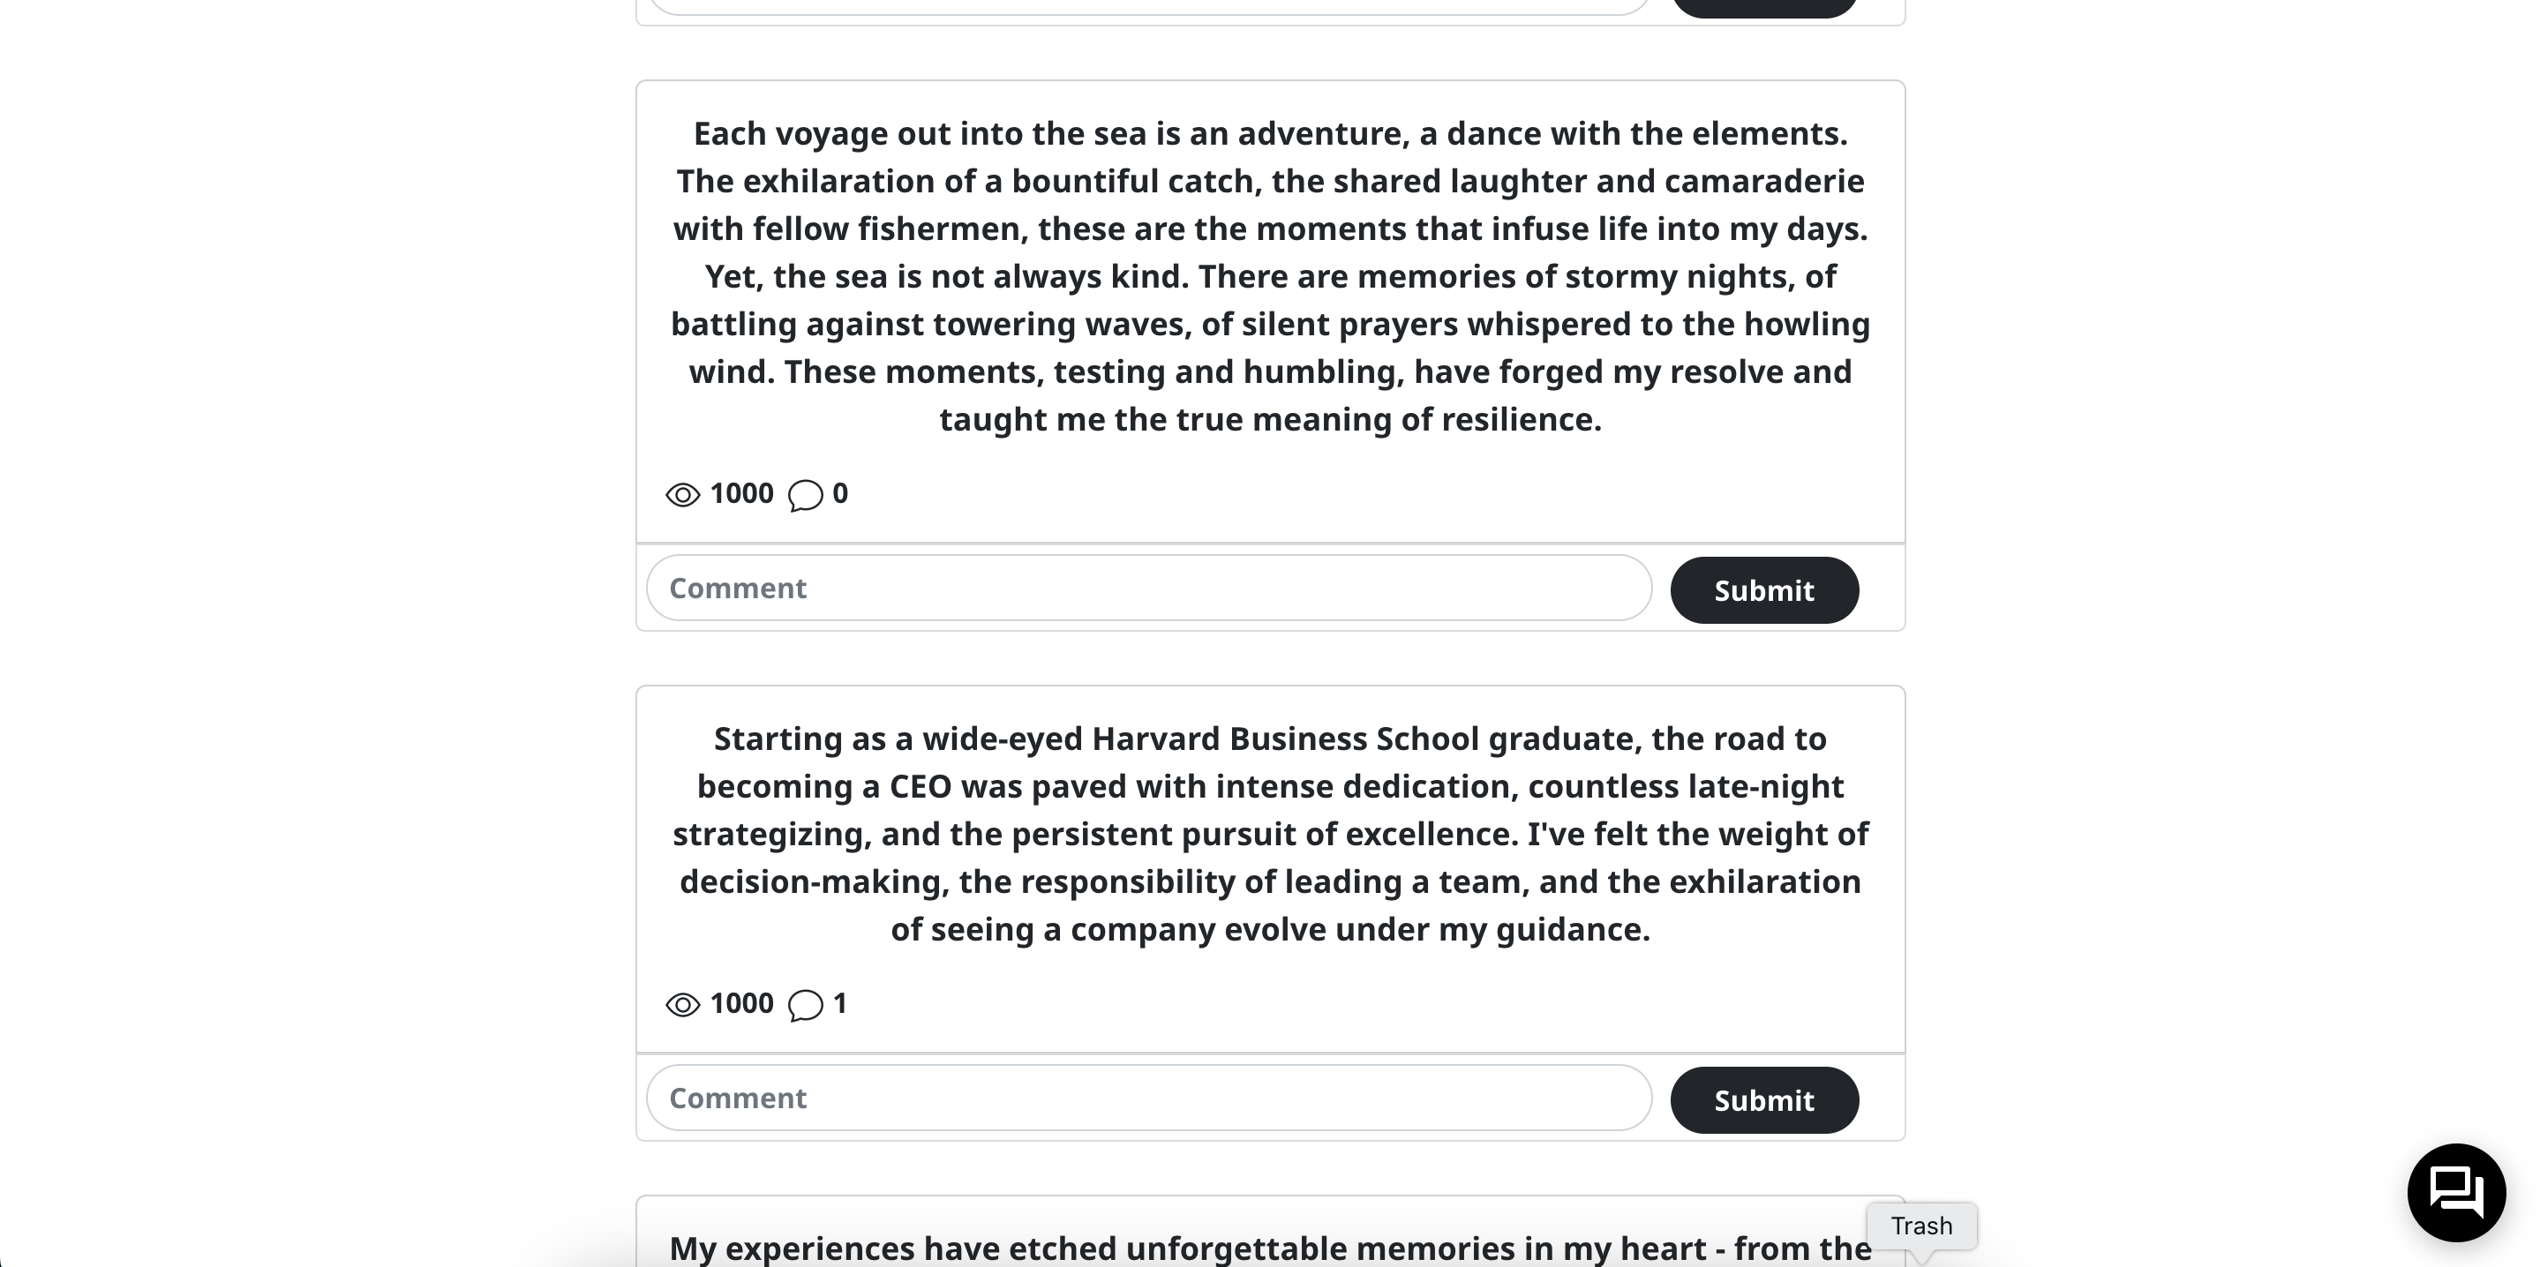Submit comment on the Harvard CEO post
This screenshot has width=2540, height=1267.
pos(1764,1099)
